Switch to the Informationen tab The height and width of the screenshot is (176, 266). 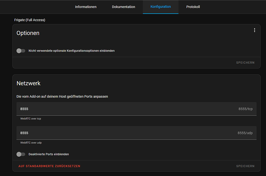pos(86,7)
